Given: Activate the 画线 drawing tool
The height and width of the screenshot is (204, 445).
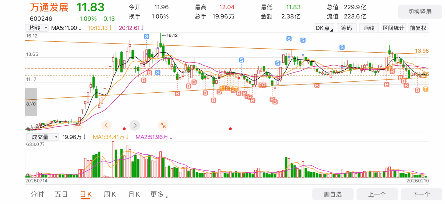Looking at the screenshot, I should [369, 28].
